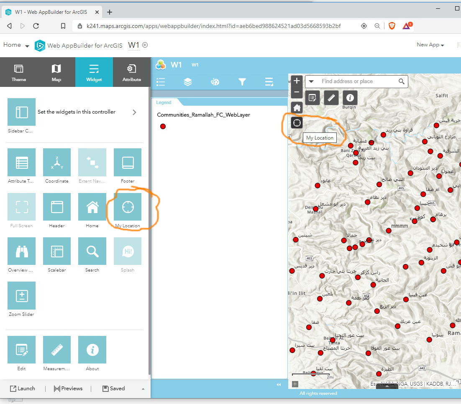461x404 pixels.
Task: Expand the New App dropdown
Action: tap(430, 45)
